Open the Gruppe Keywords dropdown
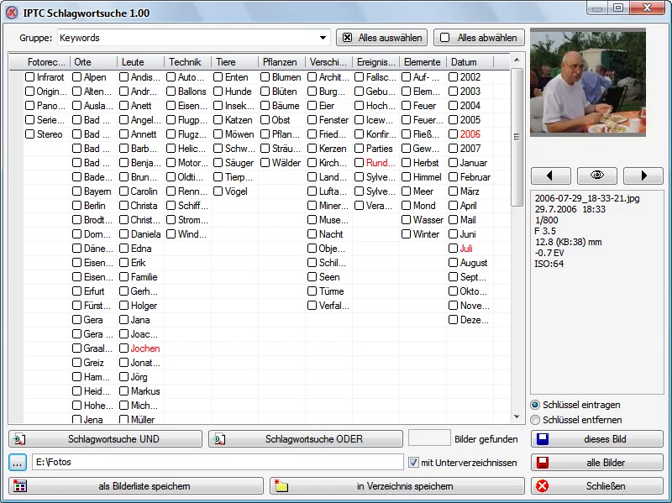 (323, 38)
